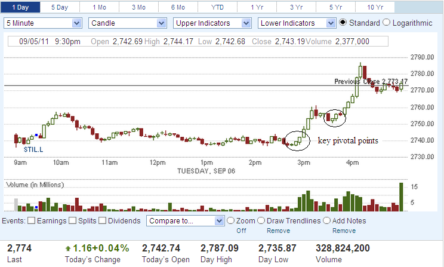Viewport: 444px width, 267px height.
Task: Turn on the Add Notes option
Action: 326,220
